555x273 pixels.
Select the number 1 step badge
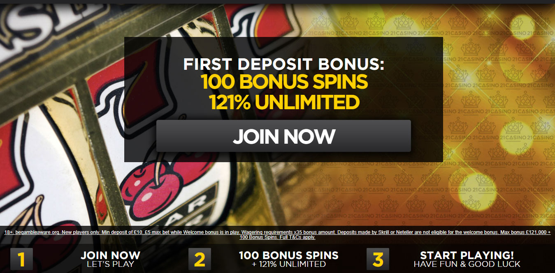[21, 259]
